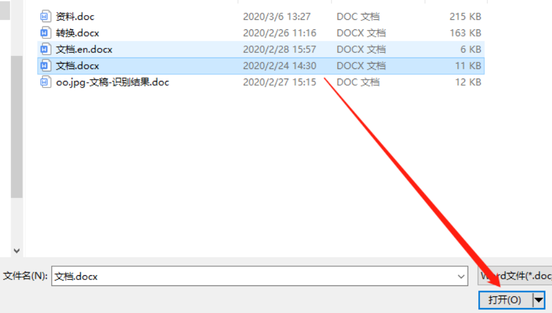This screenshot has height=313, width=552.
Task: Click the scrollbar down arrow
Action: tap(17, 251)
